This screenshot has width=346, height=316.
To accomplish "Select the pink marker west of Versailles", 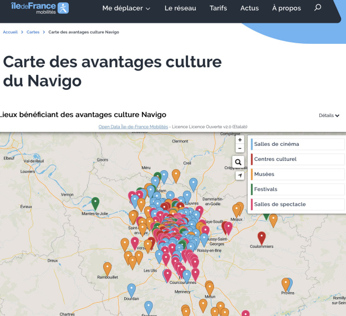I will (x=135, y=243).
